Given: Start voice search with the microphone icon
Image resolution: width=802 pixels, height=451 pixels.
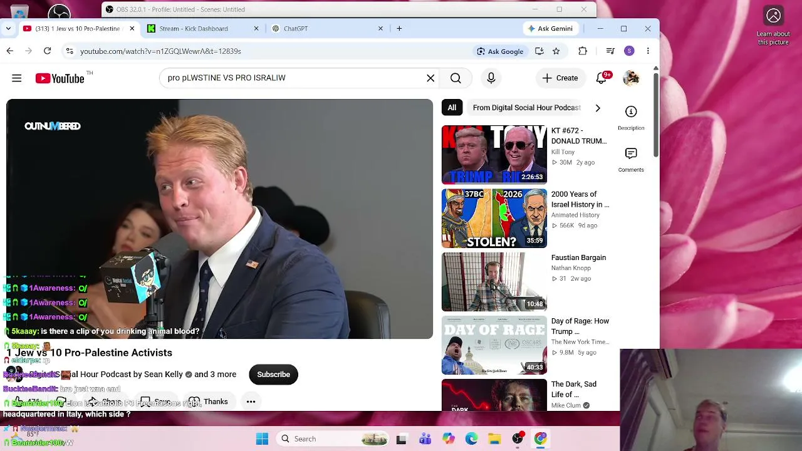Looking at the screenshot, I should click(x=491, y=78).
